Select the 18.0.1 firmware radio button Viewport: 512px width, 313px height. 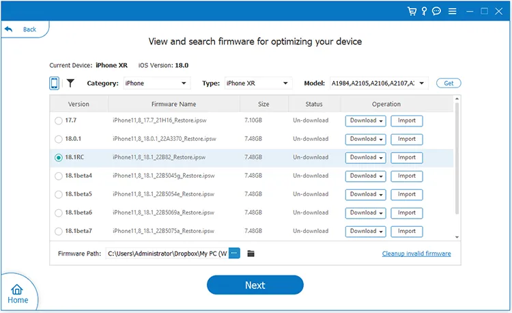point(59,139)
